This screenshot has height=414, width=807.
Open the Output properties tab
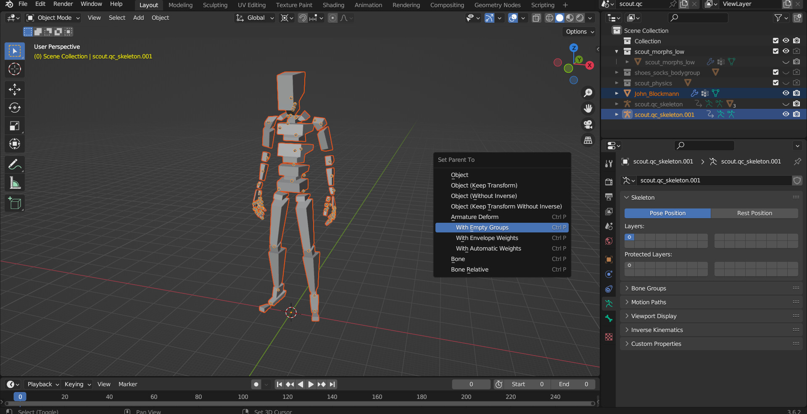point(609,196)
